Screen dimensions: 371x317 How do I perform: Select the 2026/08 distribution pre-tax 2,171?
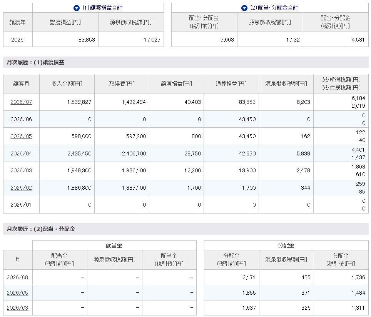pos(249,277)
